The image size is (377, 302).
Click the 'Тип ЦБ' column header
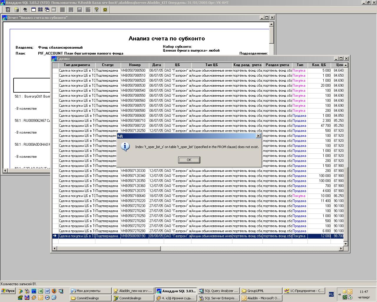click(x=211, y=65)
